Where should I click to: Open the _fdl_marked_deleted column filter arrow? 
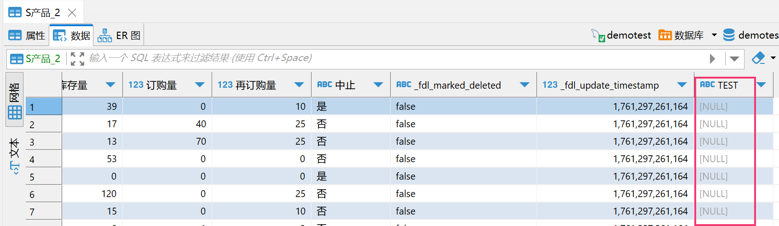click(x=525, y=85)
